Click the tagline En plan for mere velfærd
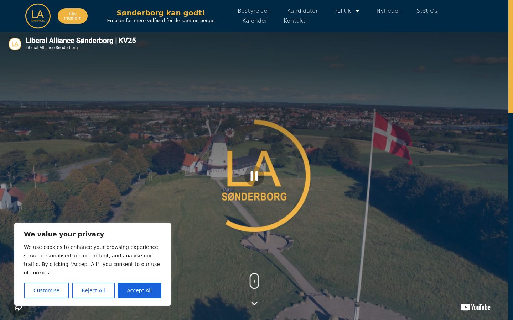 161,21
